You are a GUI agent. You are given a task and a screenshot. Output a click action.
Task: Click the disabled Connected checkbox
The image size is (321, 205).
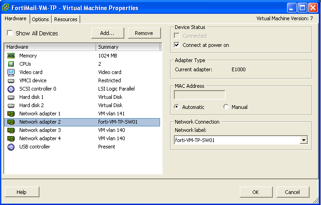click(x=177, y=36)
